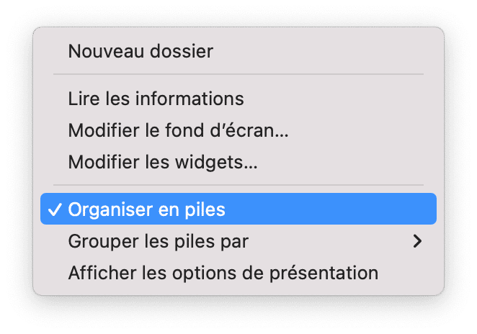Viewport: 477px width, 334px height.
Task: Choose Lire les informations
Action: [156, 98]
